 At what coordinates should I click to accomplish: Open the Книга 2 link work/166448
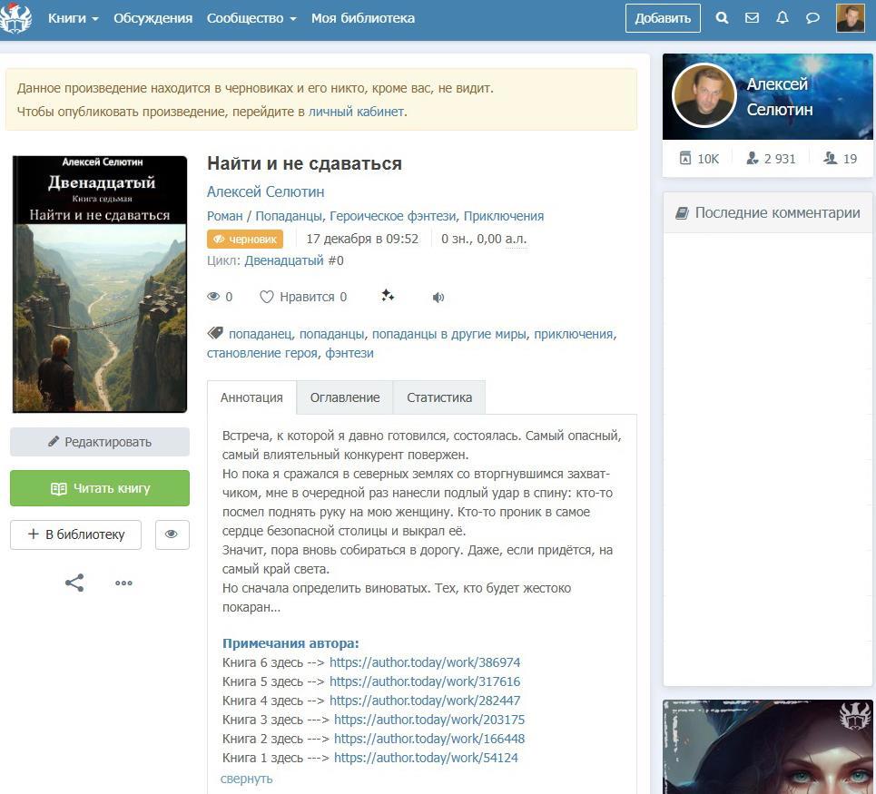[429, 738]
